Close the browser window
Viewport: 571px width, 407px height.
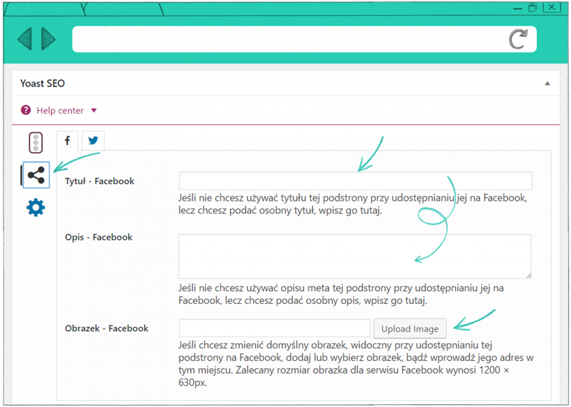[551, 7]
